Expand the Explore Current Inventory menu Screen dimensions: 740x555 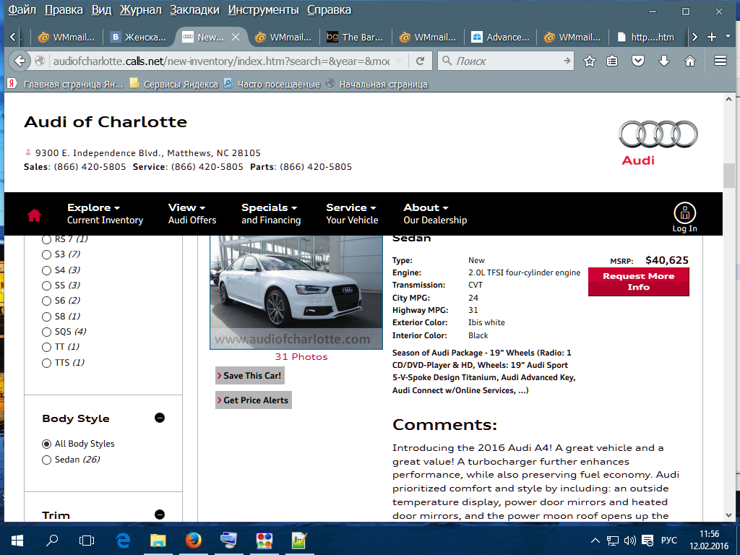pos(105,214)
